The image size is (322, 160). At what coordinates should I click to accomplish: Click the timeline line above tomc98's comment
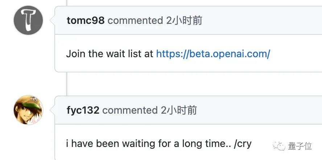[x=67, y=3]
